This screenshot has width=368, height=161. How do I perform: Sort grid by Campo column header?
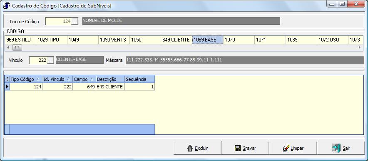[x=84, y=79]
